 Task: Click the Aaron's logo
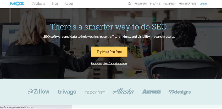[152, 92]
